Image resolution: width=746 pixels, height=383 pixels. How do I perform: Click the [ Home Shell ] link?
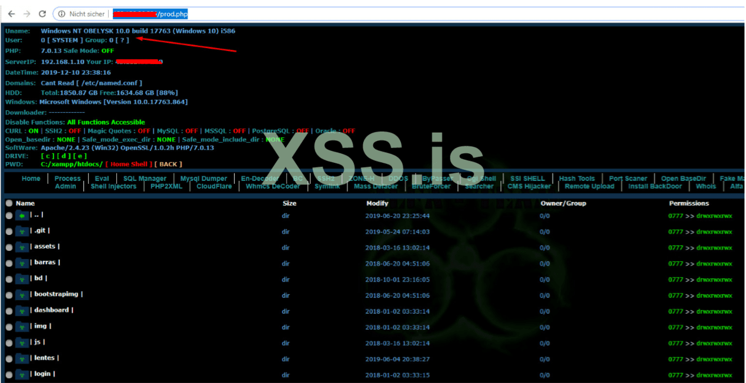click(129, 164)
